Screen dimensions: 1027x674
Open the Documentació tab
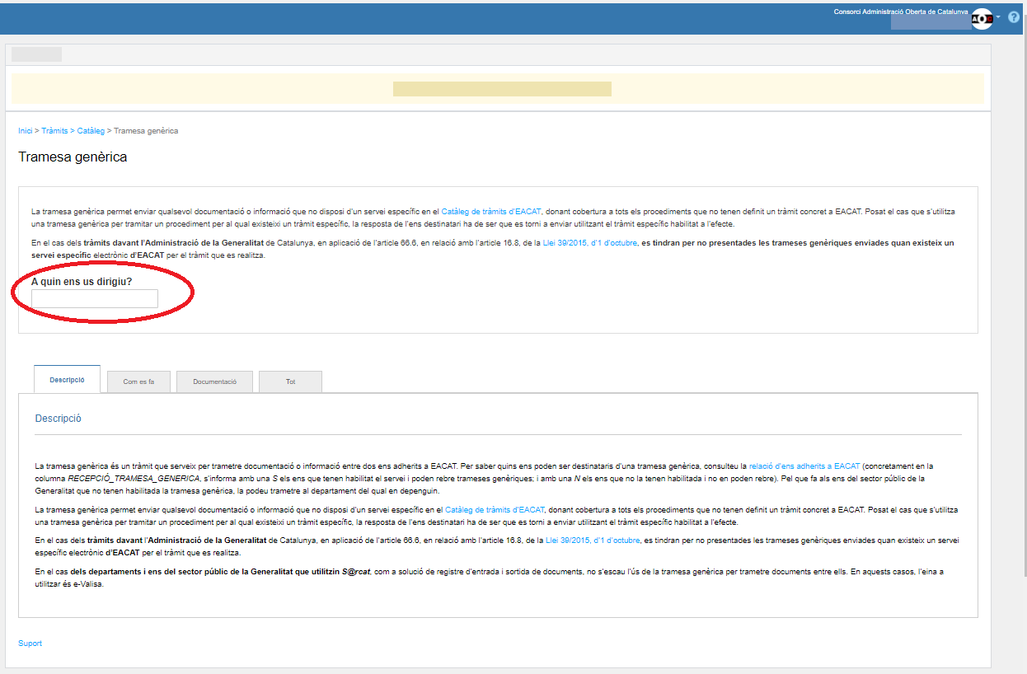(x=214, y=382)
